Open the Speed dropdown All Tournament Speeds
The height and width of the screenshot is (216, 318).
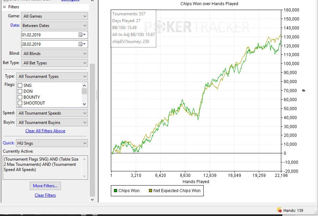(52, 113)
